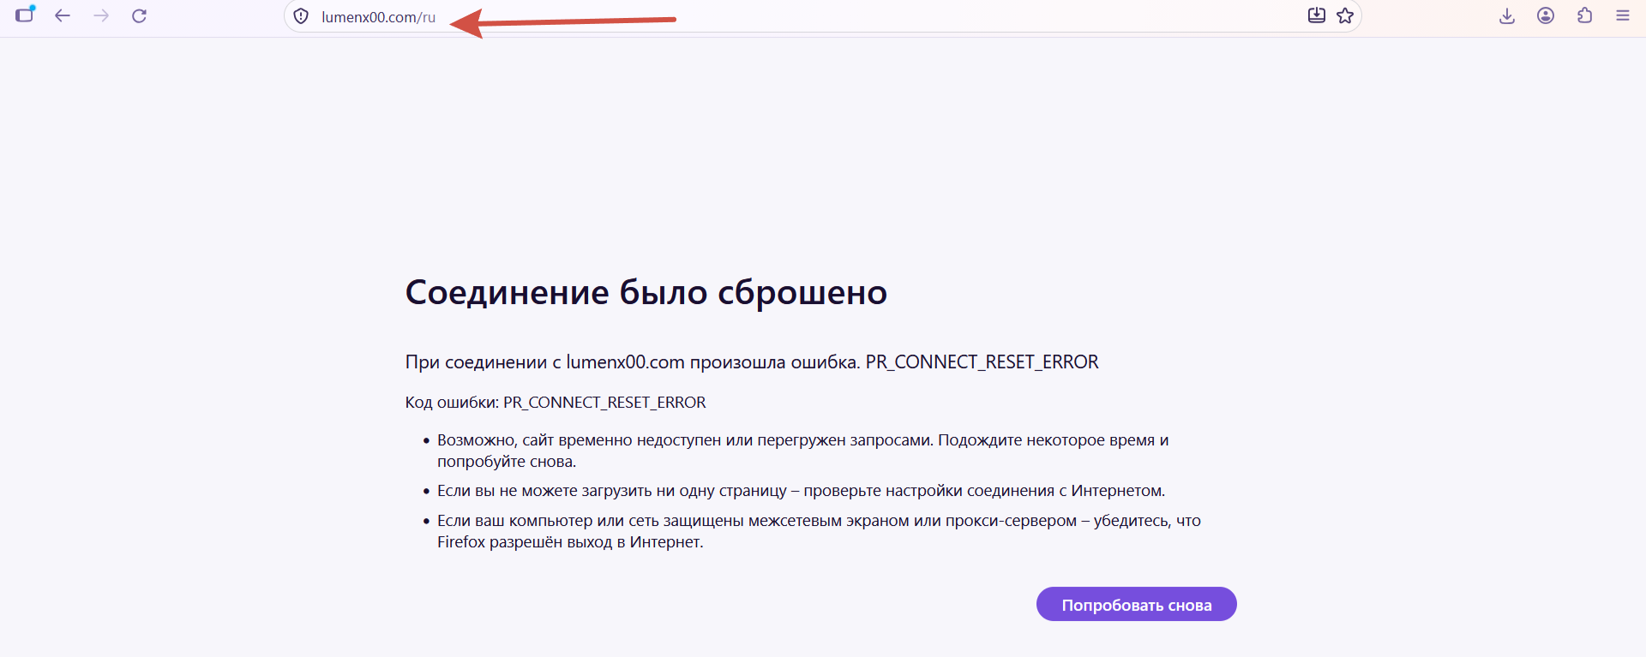
Task: Open the Downloads panel
Action: (x=1507, y=15)
